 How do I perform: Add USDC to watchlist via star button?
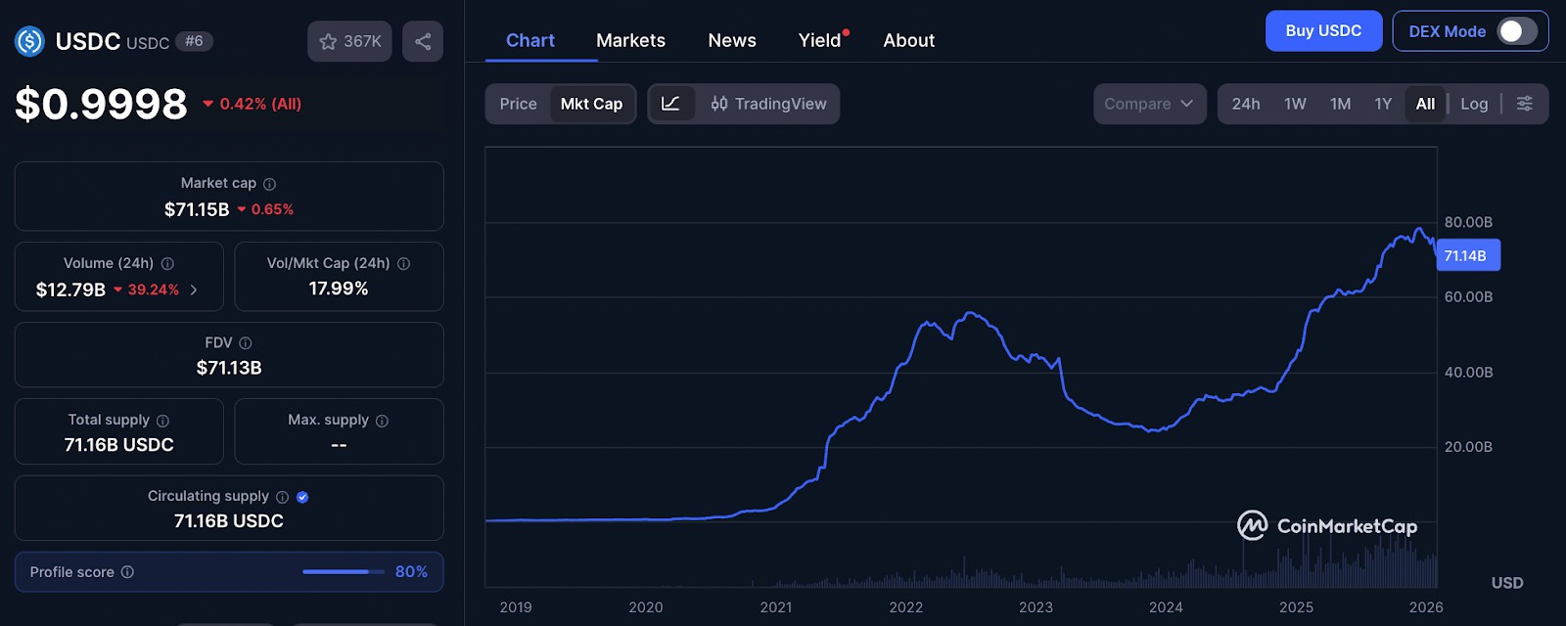coord(349,41)
